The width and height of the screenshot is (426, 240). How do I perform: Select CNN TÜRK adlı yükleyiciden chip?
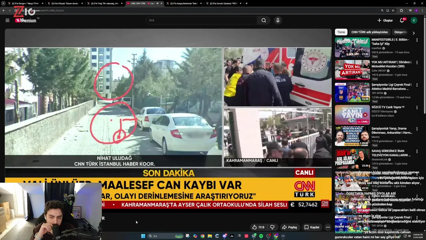(x=369, y=32)
